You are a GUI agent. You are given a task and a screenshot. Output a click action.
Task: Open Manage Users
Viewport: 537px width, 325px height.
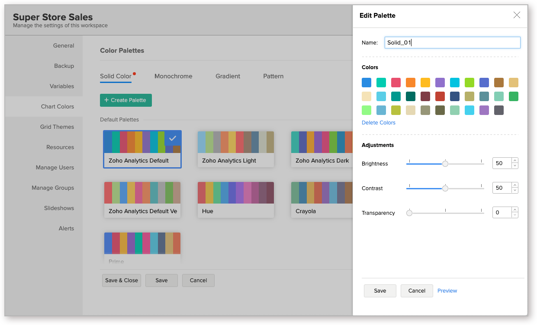point(44,168)
